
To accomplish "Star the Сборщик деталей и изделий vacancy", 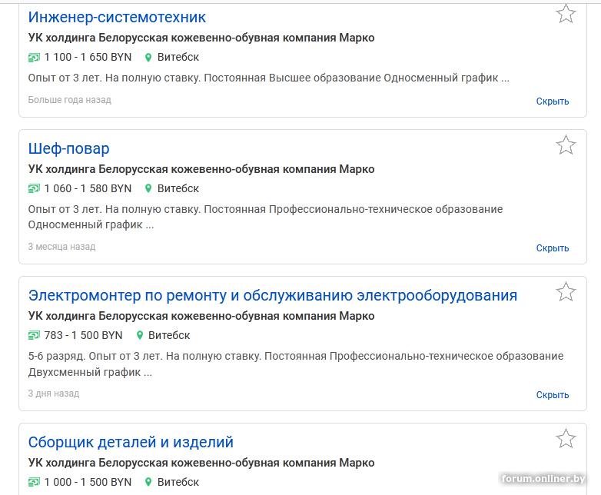I will [566, 439].
